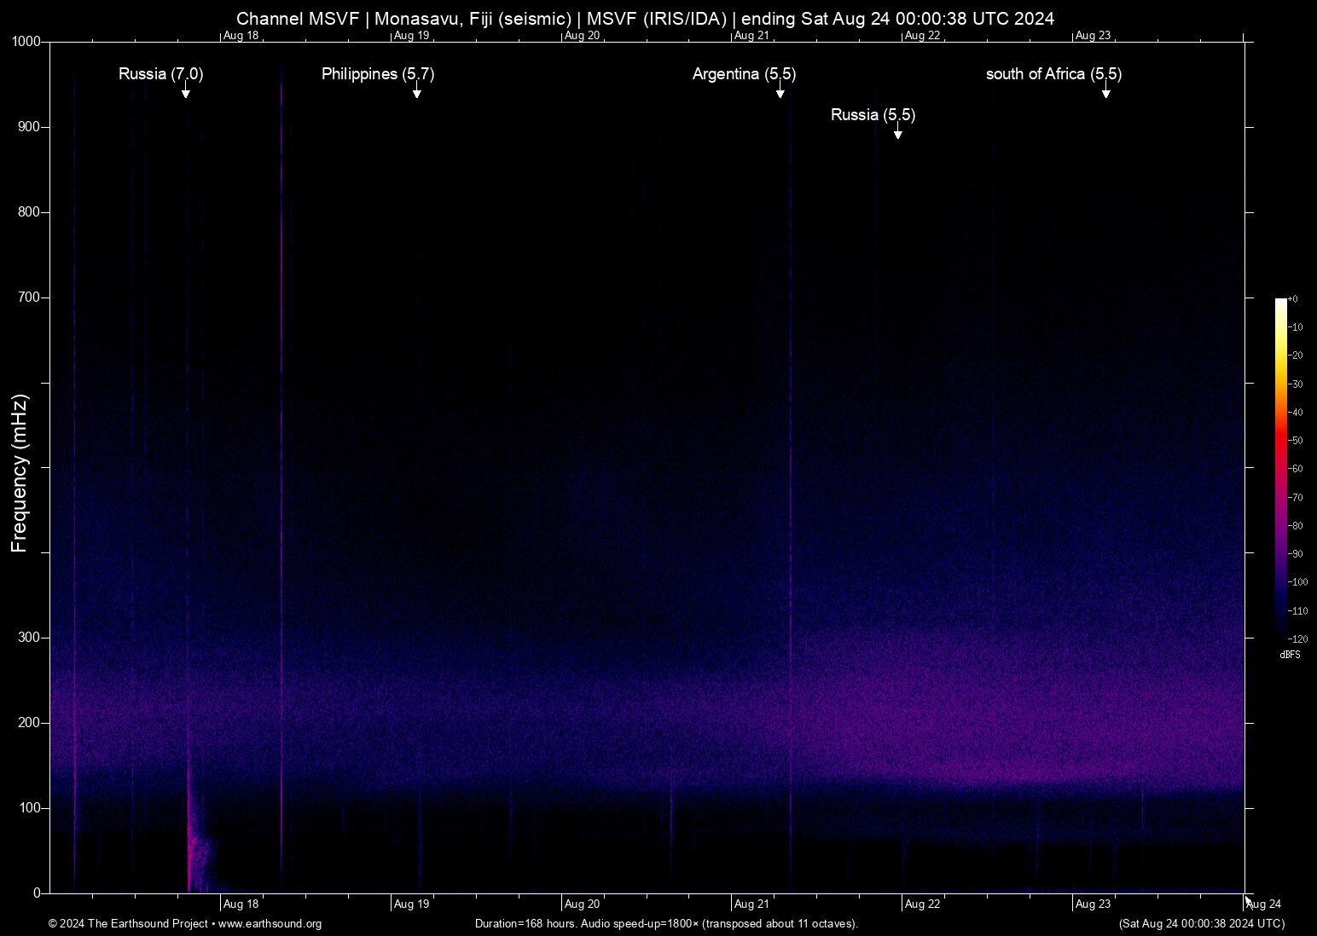
Task: Click the Aug 21 label on the top axis
Action: click(752, 36)
